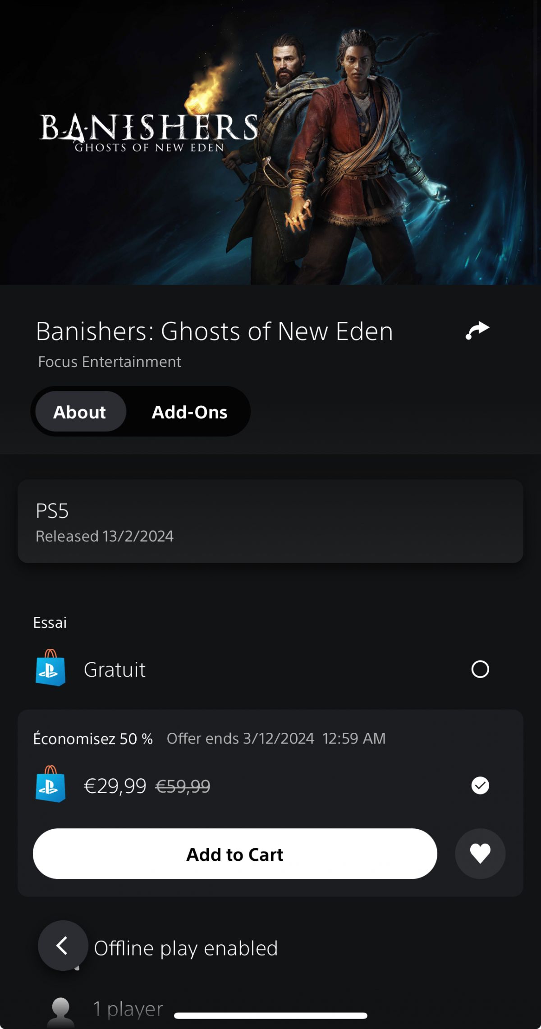Tap the back chevron button
Screen dimensions: 541x1029
pyautogui.click(x=63, y=945)
